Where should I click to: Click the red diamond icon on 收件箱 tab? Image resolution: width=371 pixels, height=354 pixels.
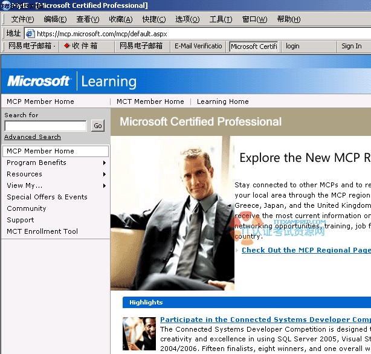pyautogui.click(x=66, y=46)
